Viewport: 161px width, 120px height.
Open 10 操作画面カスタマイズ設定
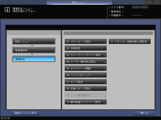point(86,102)
